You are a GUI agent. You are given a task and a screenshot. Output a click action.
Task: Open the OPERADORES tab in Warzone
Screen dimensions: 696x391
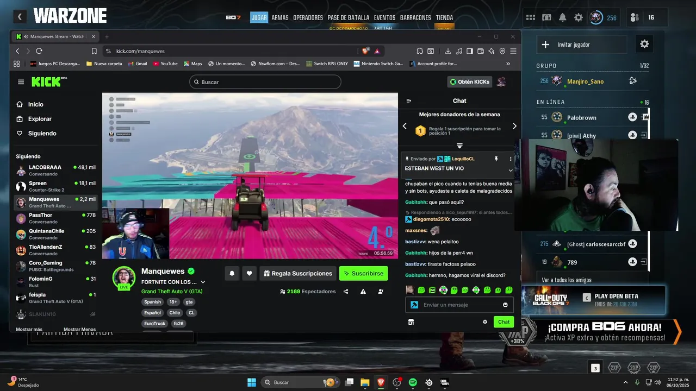pyautogui.click(x=308, y=17)
